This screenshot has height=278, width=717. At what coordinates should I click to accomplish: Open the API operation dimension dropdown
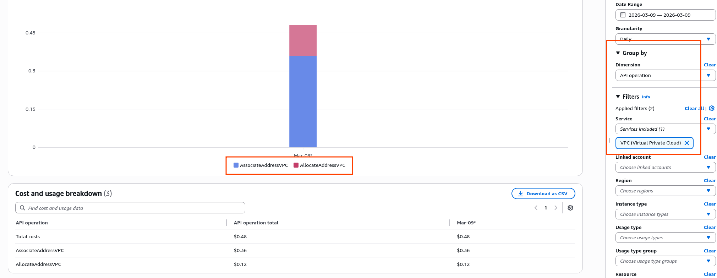point(665,75)
